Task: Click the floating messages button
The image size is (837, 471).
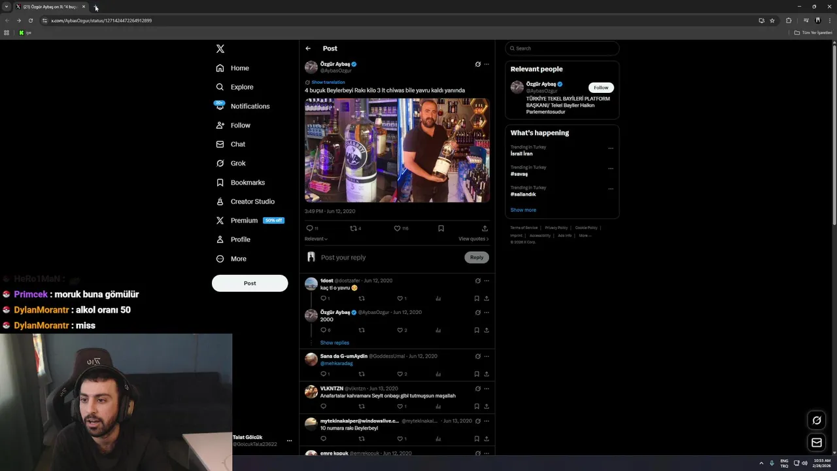Action: pos(817,443)
